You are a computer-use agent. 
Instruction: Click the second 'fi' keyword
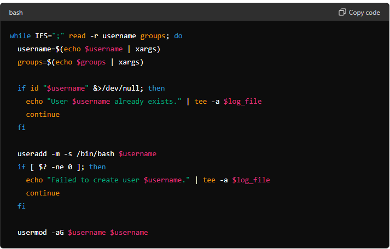pos(22,206)
